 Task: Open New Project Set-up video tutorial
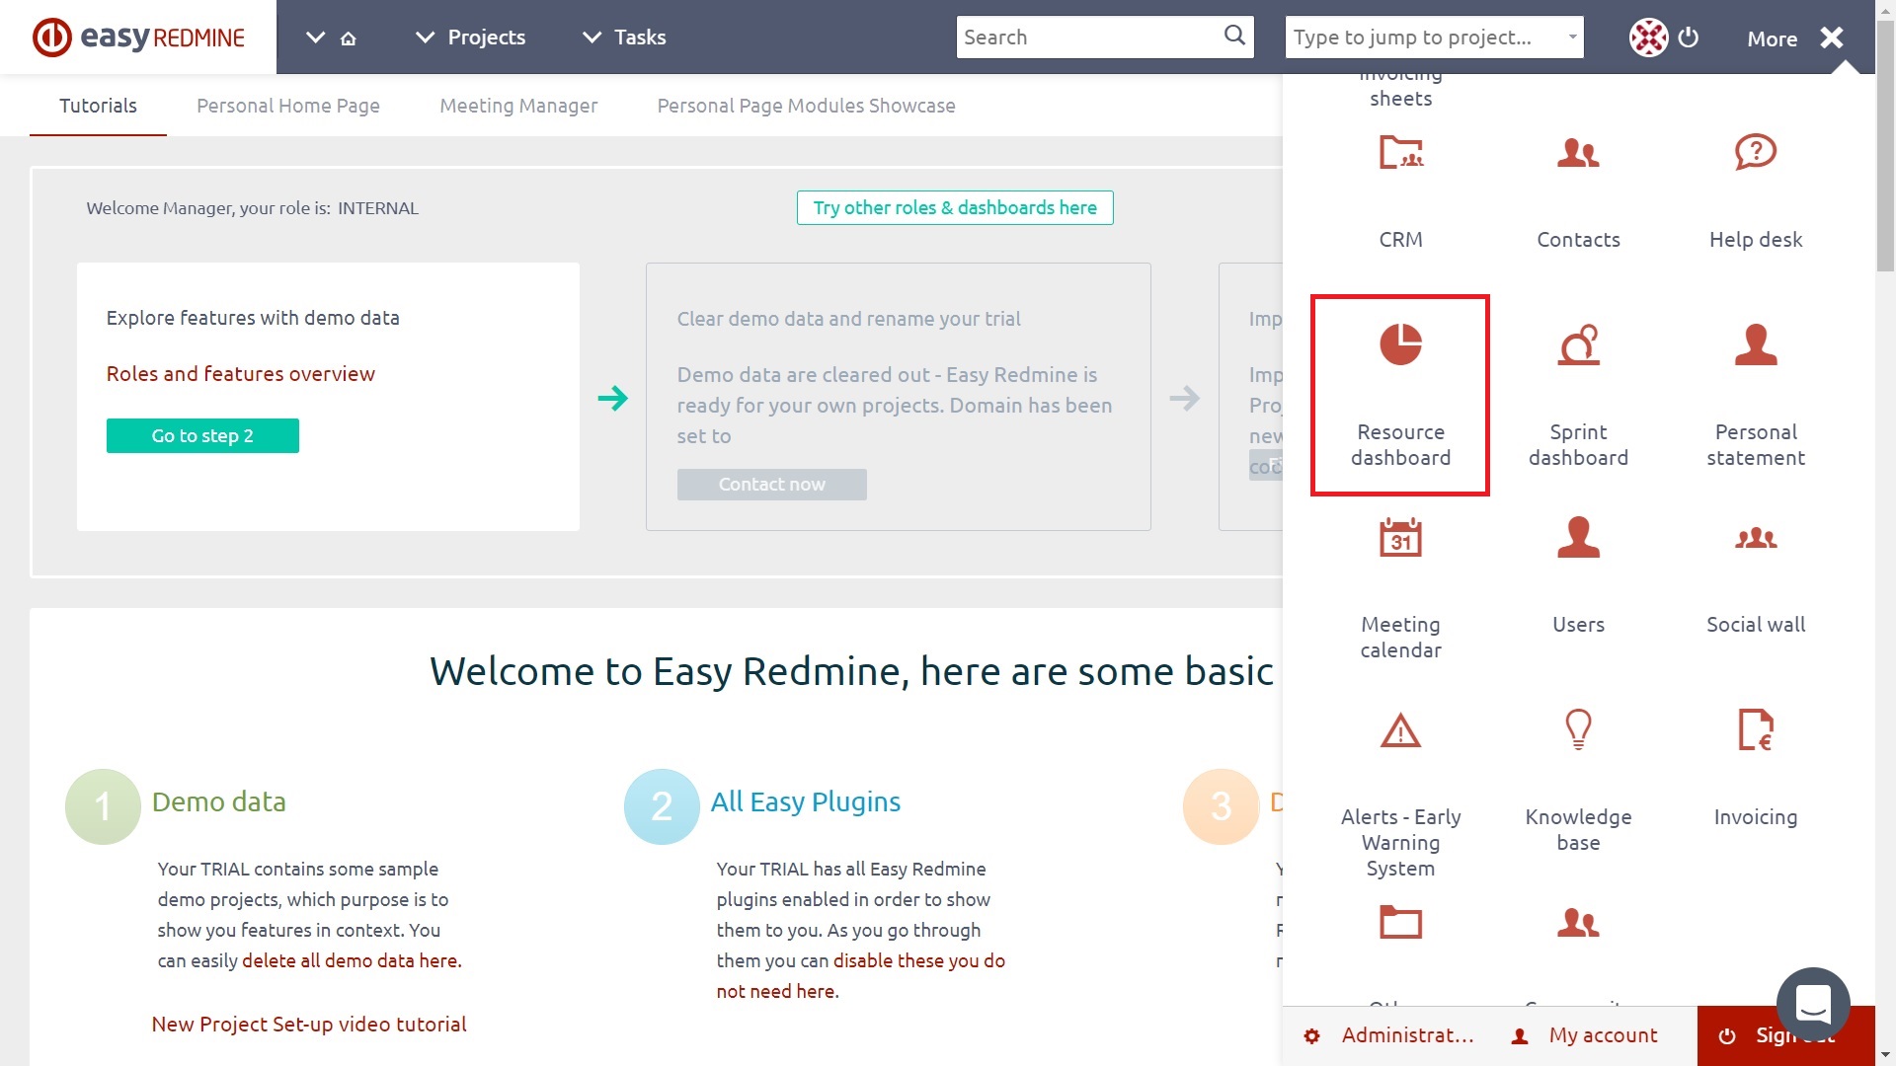click(308, 1024)
